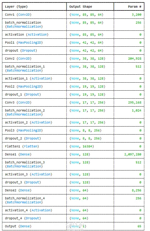Image resolution: width=150 pixels, height=231 pixels.
Task: Select batch_normalization_4 param value 256
Action: coord(138,198)
